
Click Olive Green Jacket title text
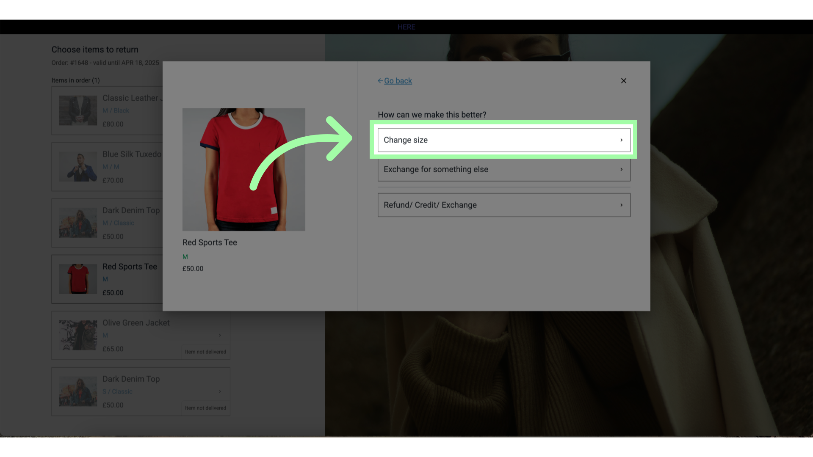[136, 323]
